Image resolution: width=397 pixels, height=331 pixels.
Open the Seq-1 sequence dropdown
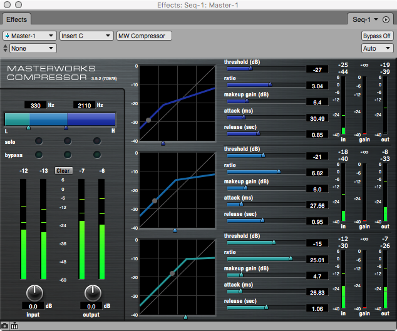pyautogui.click(x=365, y=20)
